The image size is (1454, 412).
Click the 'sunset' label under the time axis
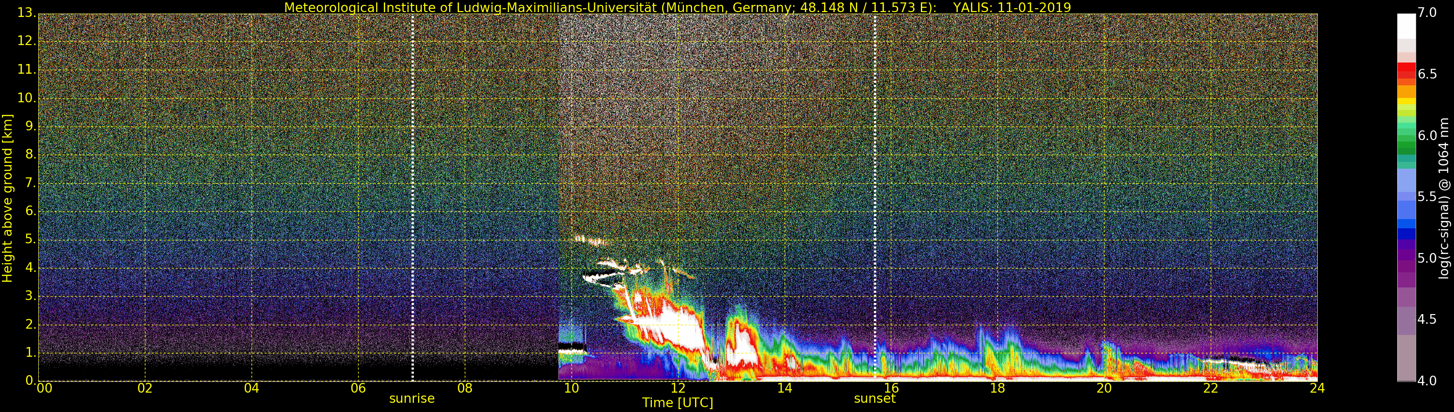875,398
